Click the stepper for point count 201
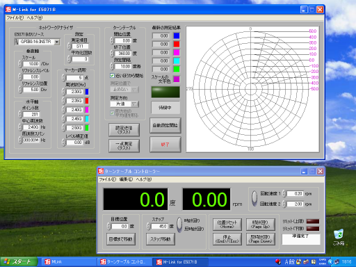This screenshot has width=356, height=267. pos(20,114)
